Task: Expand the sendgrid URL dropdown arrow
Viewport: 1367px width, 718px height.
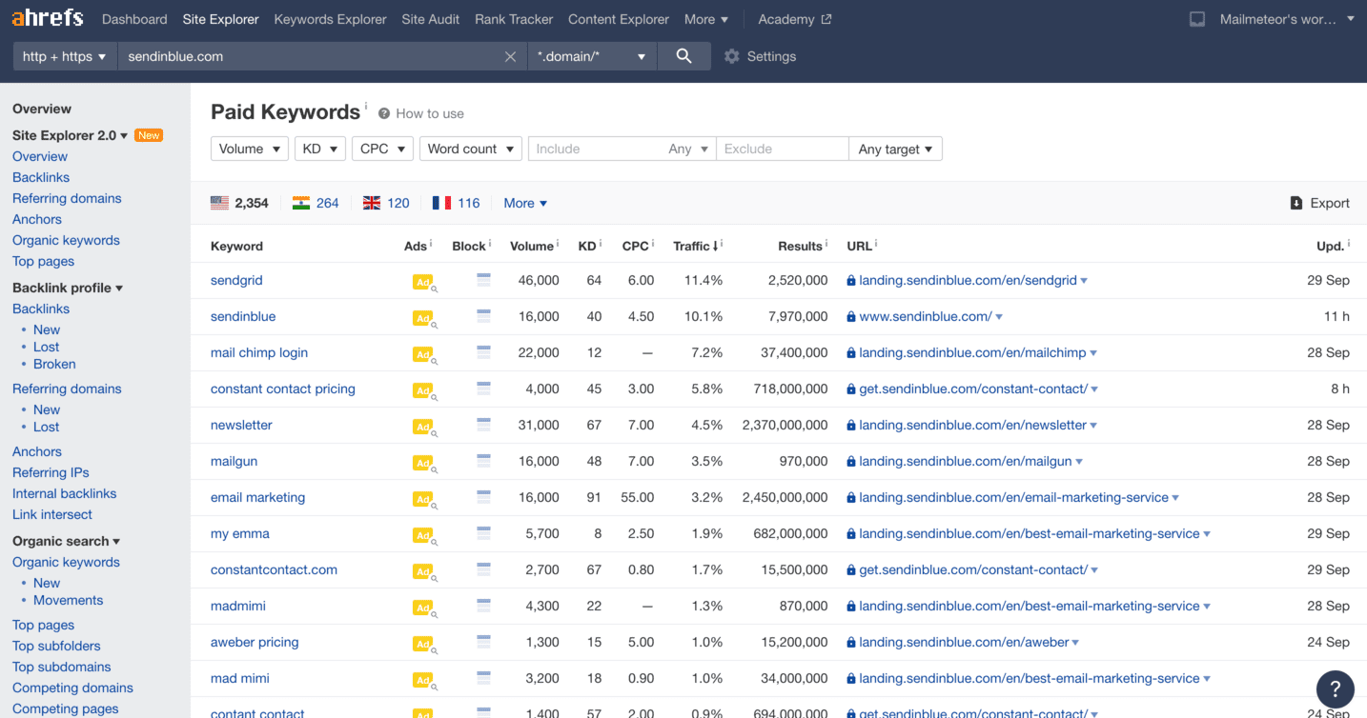Action: (x=1085, y=281)
